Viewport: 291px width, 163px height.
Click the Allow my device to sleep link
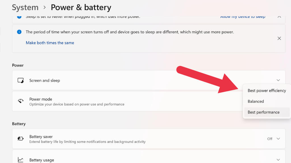coord(243,17)
